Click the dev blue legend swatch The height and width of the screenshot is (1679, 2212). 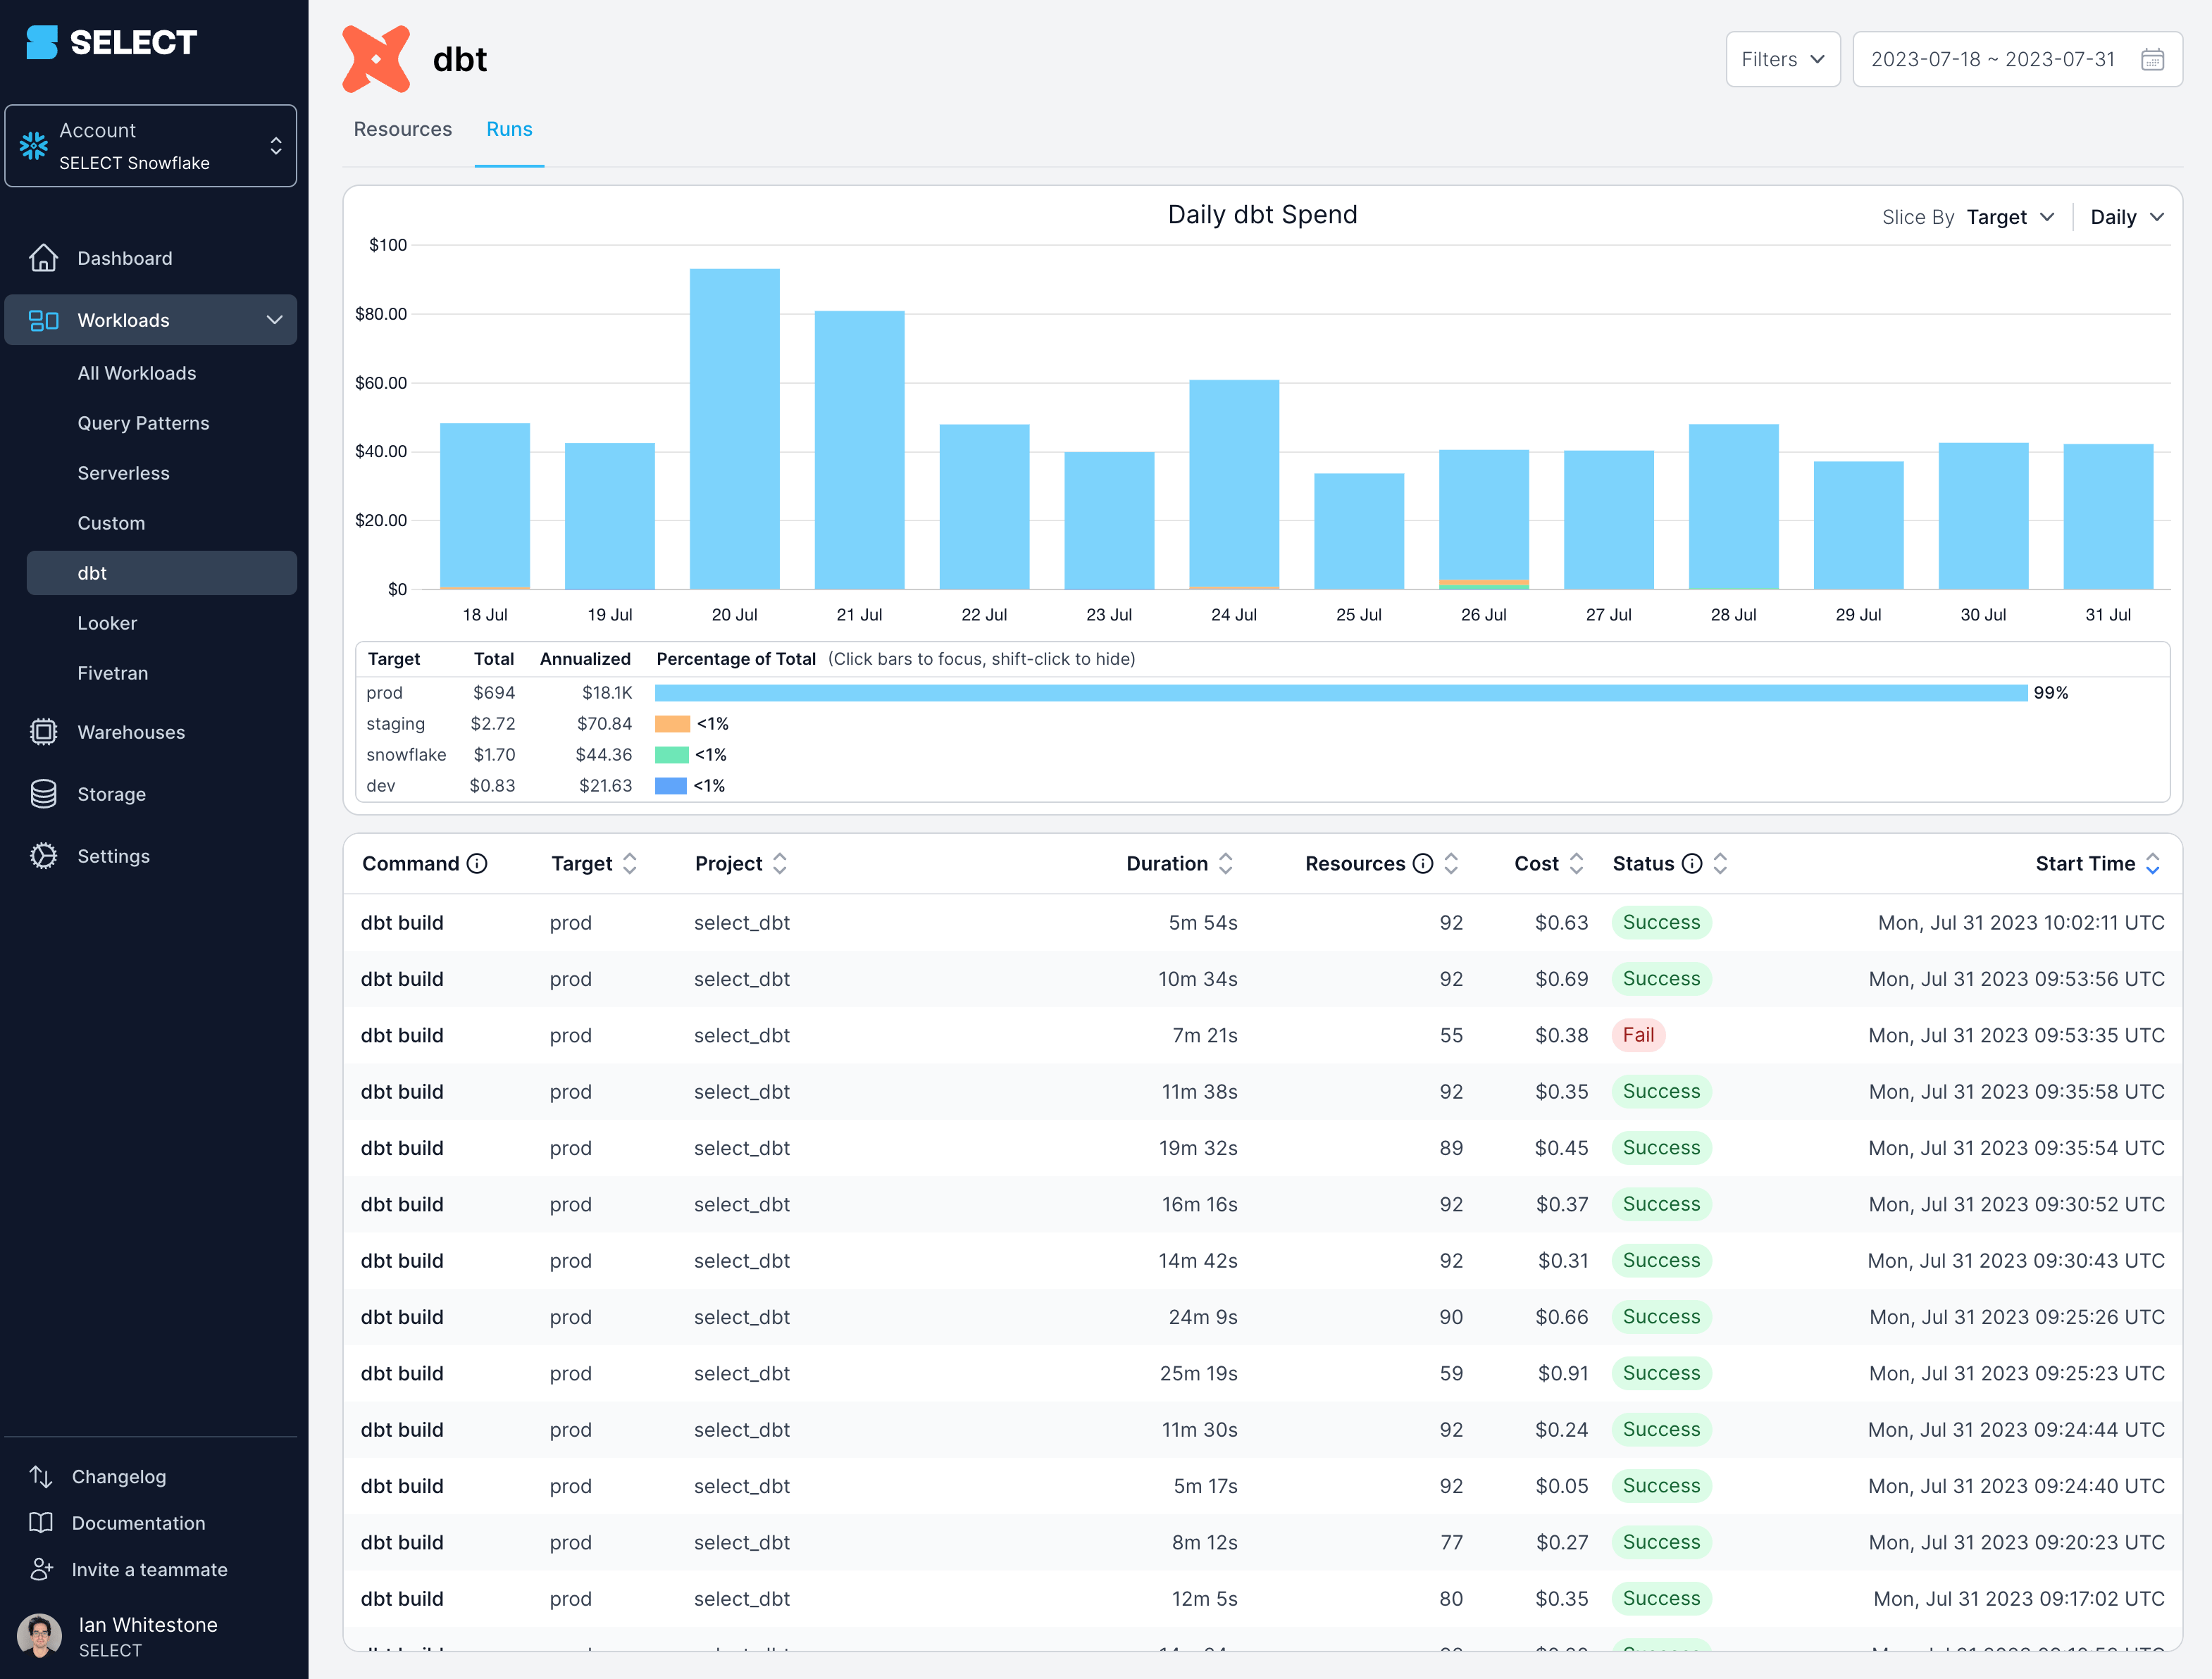[670, 786]
